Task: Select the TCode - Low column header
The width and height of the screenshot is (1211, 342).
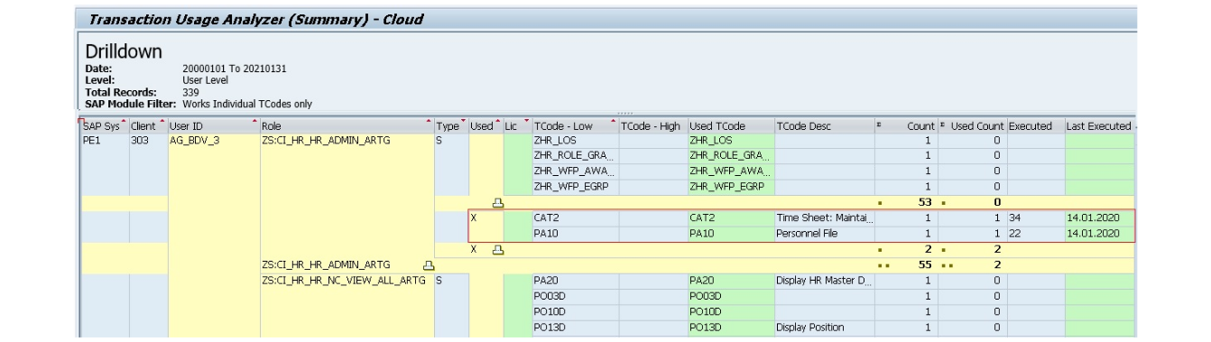Action: 574,127
